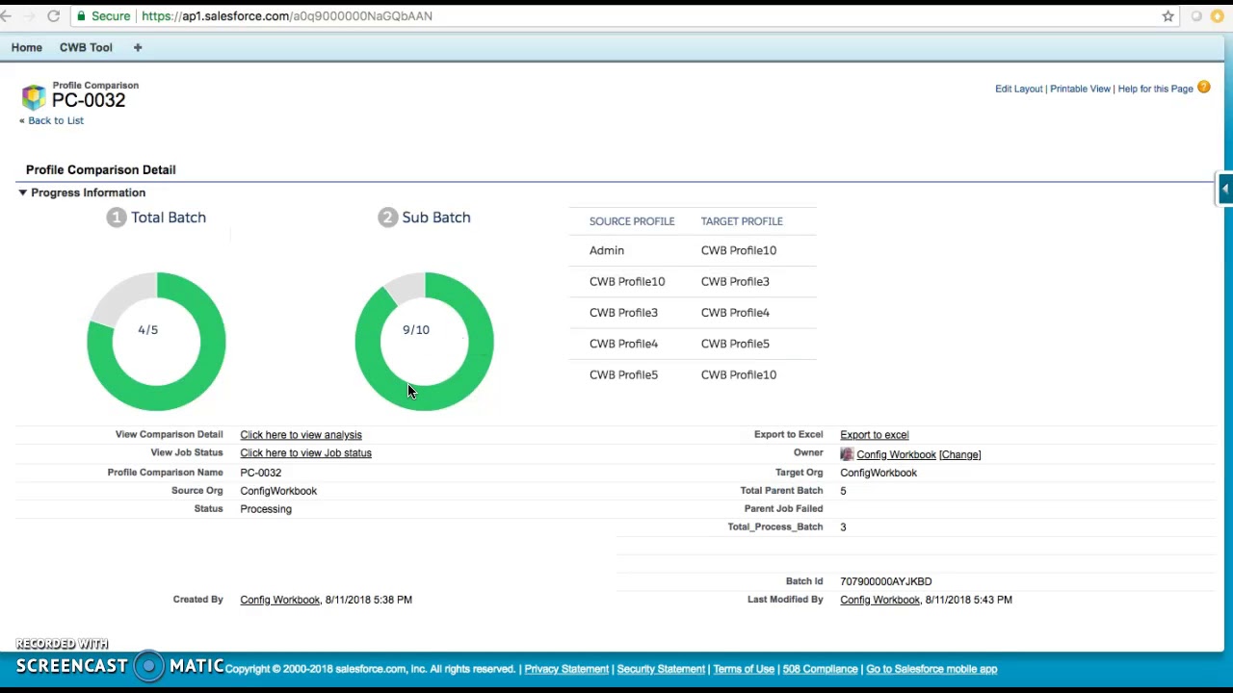Click CWB Profile4 in target column

[735, 313]
